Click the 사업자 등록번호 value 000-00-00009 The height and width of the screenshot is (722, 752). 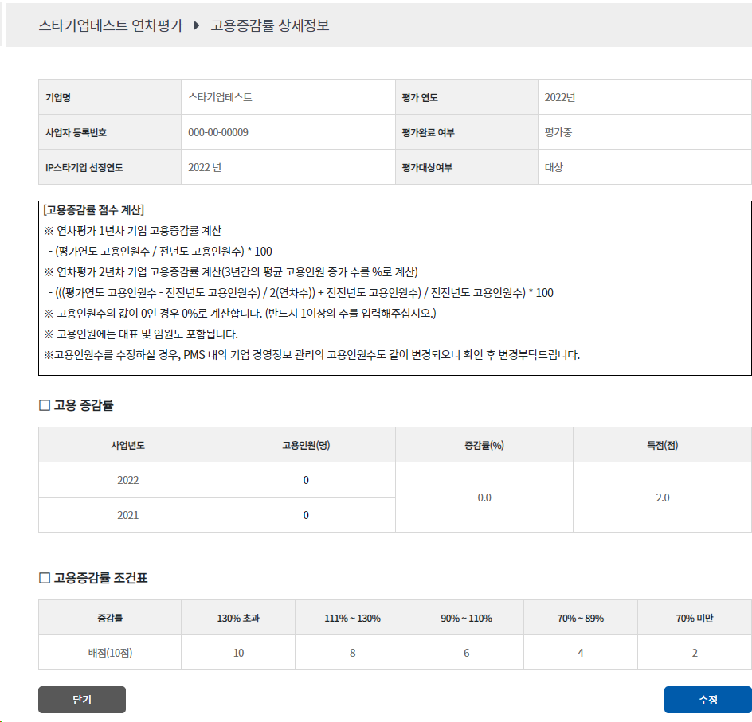point(218,132)
